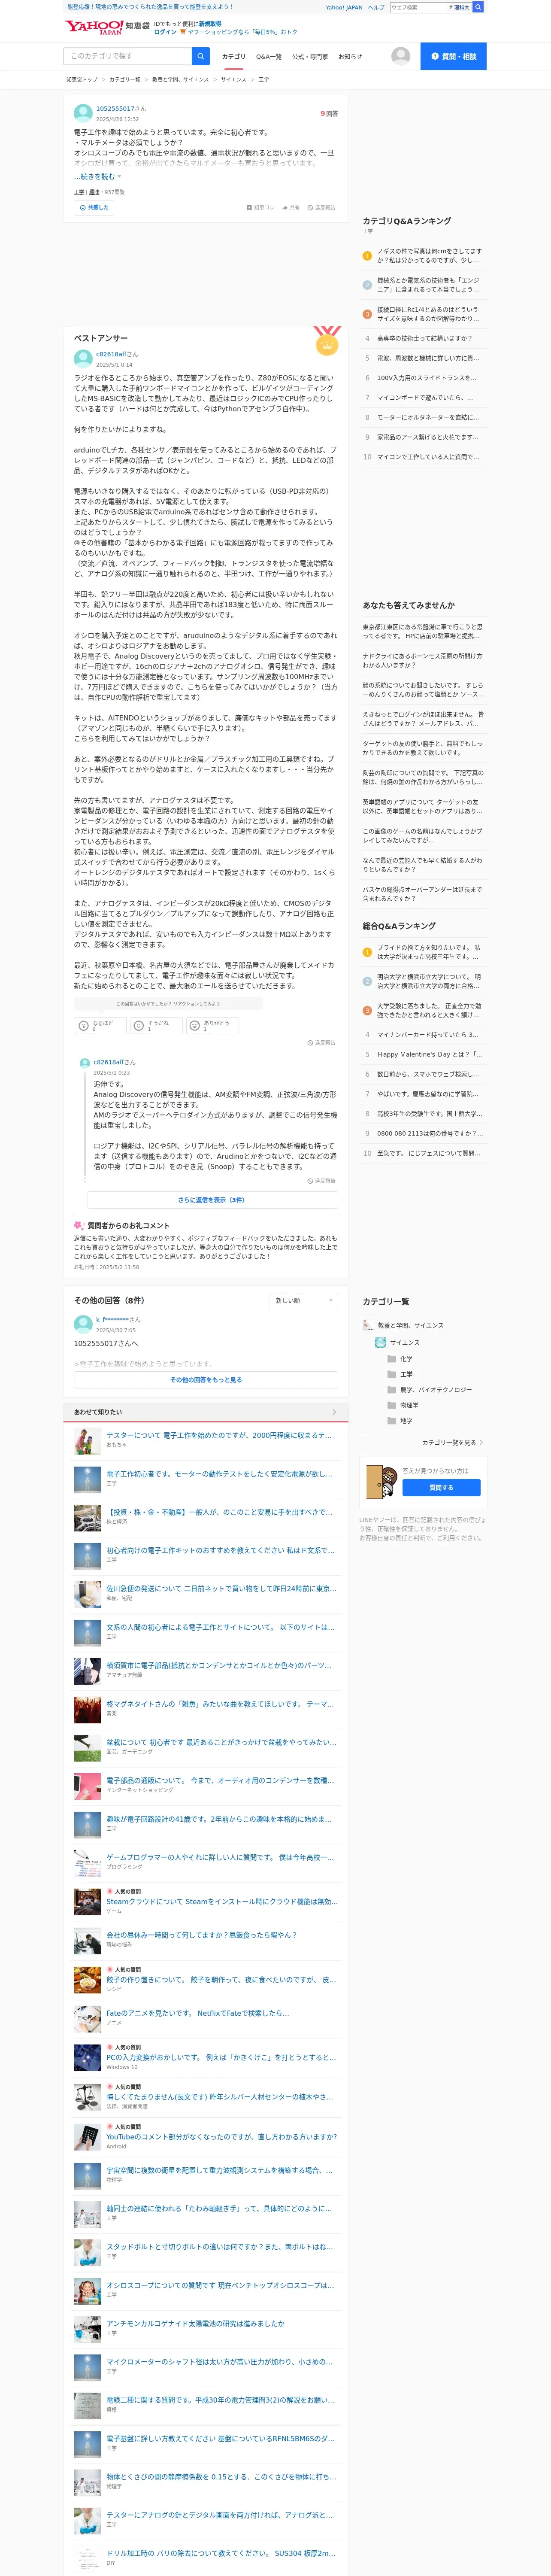The image size is (551, 2576).
Task: Open ranking item Happy Valentine's Day とは
Action: (x=430, y=1054)
